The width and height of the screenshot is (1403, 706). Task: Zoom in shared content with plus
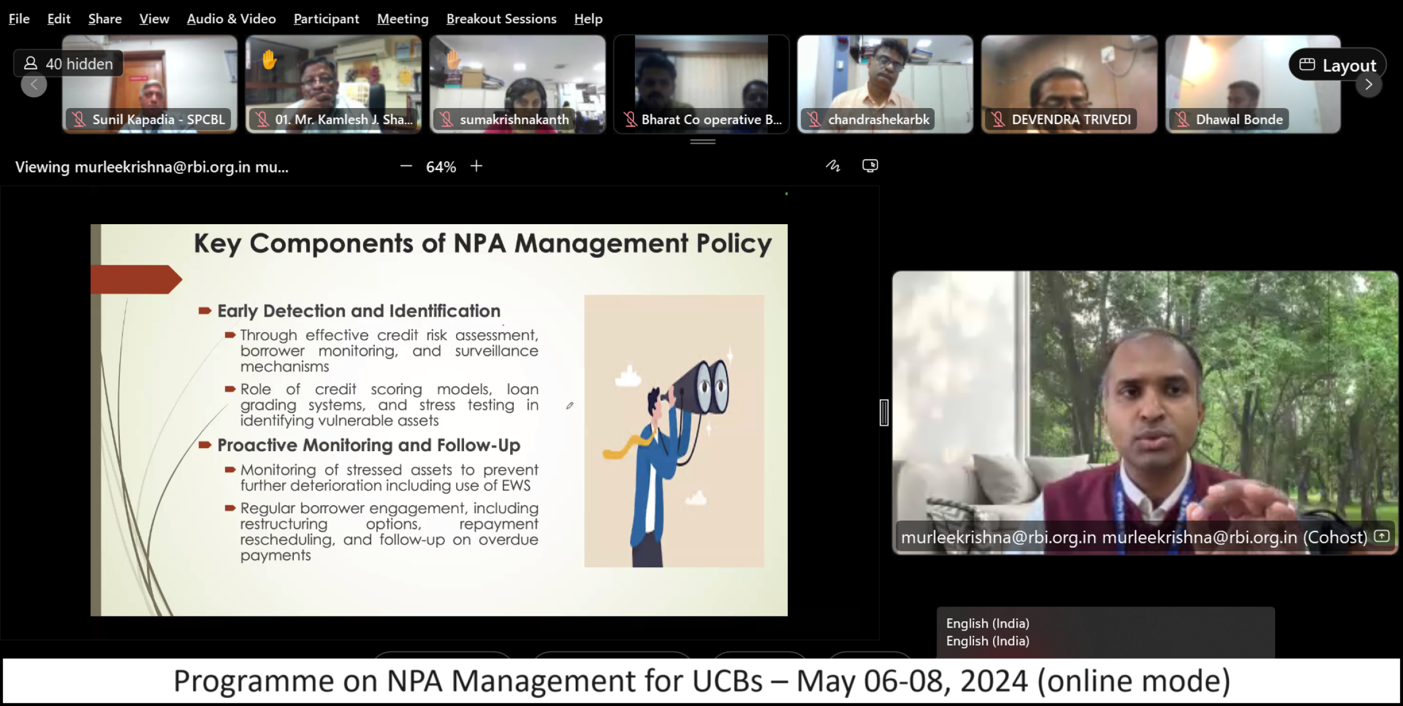476,166
